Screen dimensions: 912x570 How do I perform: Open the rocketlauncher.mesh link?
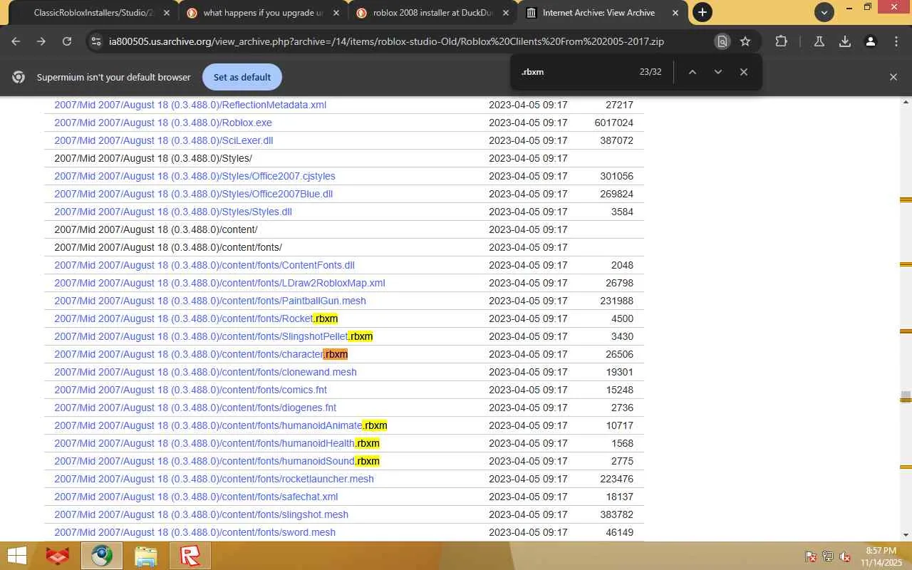coord(214,479)
